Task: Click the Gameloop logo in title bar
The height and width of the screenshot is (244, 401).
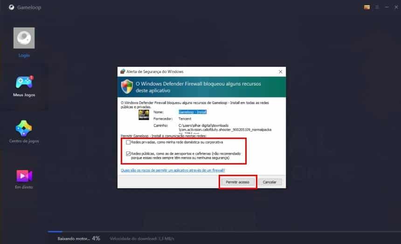Action: click(x=12, y=7)
